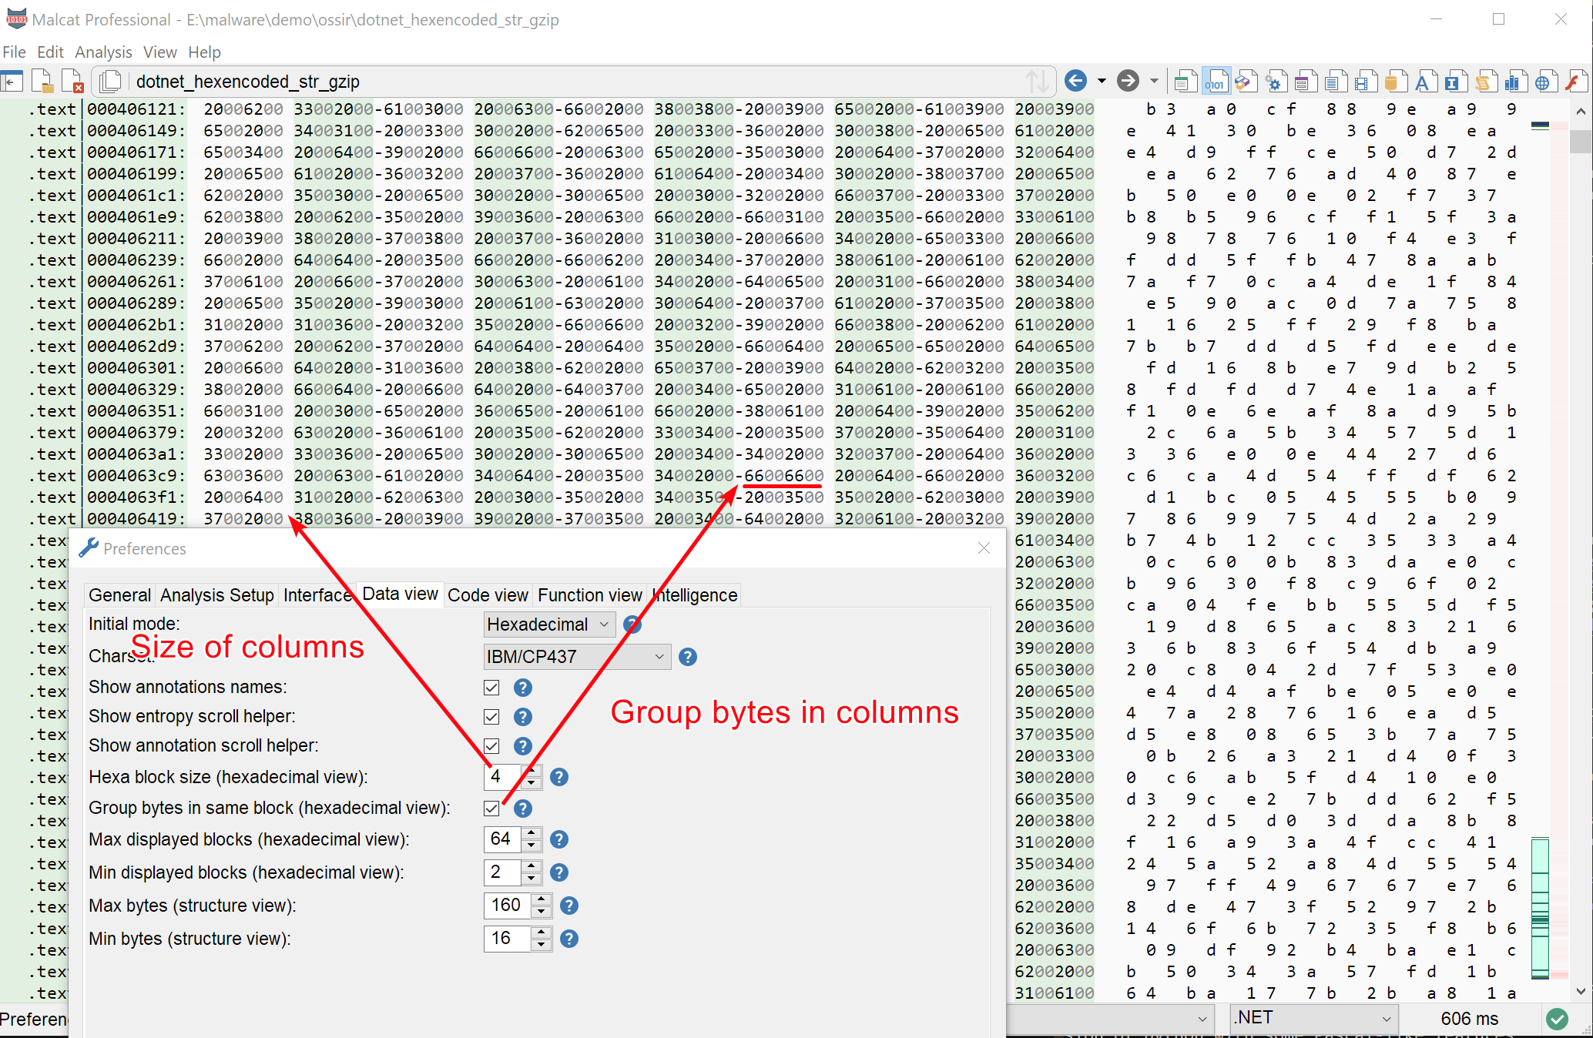This screenshot has width=1593, height=1038.
Task: Open the Edit menu
Action: [50, 52]
